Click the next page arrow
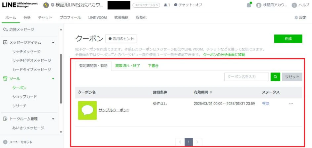 pyautogui.click(x=198, y=142)
